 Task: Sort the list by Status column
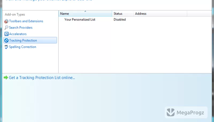tap(123, 14)
